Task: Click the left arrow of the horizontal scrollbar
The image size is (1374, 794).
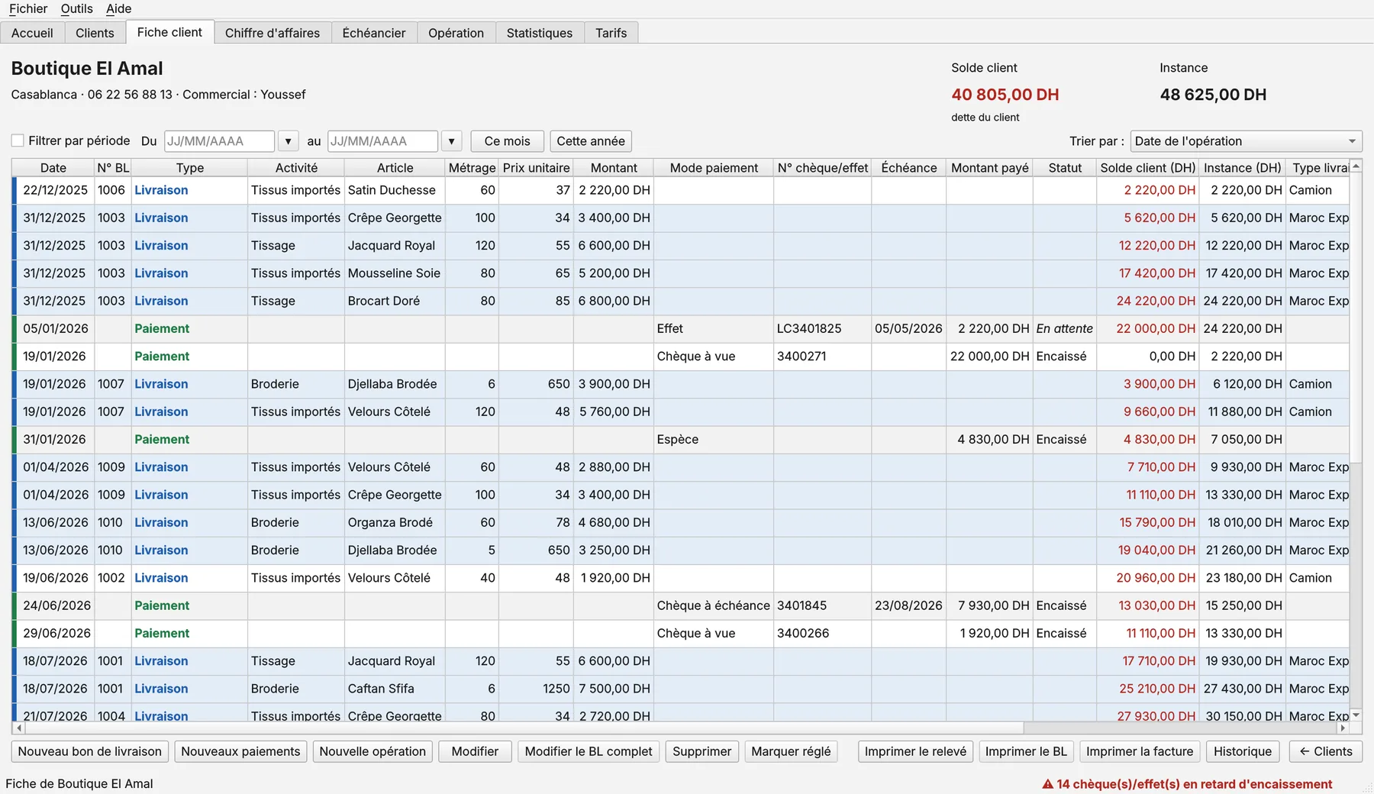Action: pyautogui.click(x=18, y=728)
